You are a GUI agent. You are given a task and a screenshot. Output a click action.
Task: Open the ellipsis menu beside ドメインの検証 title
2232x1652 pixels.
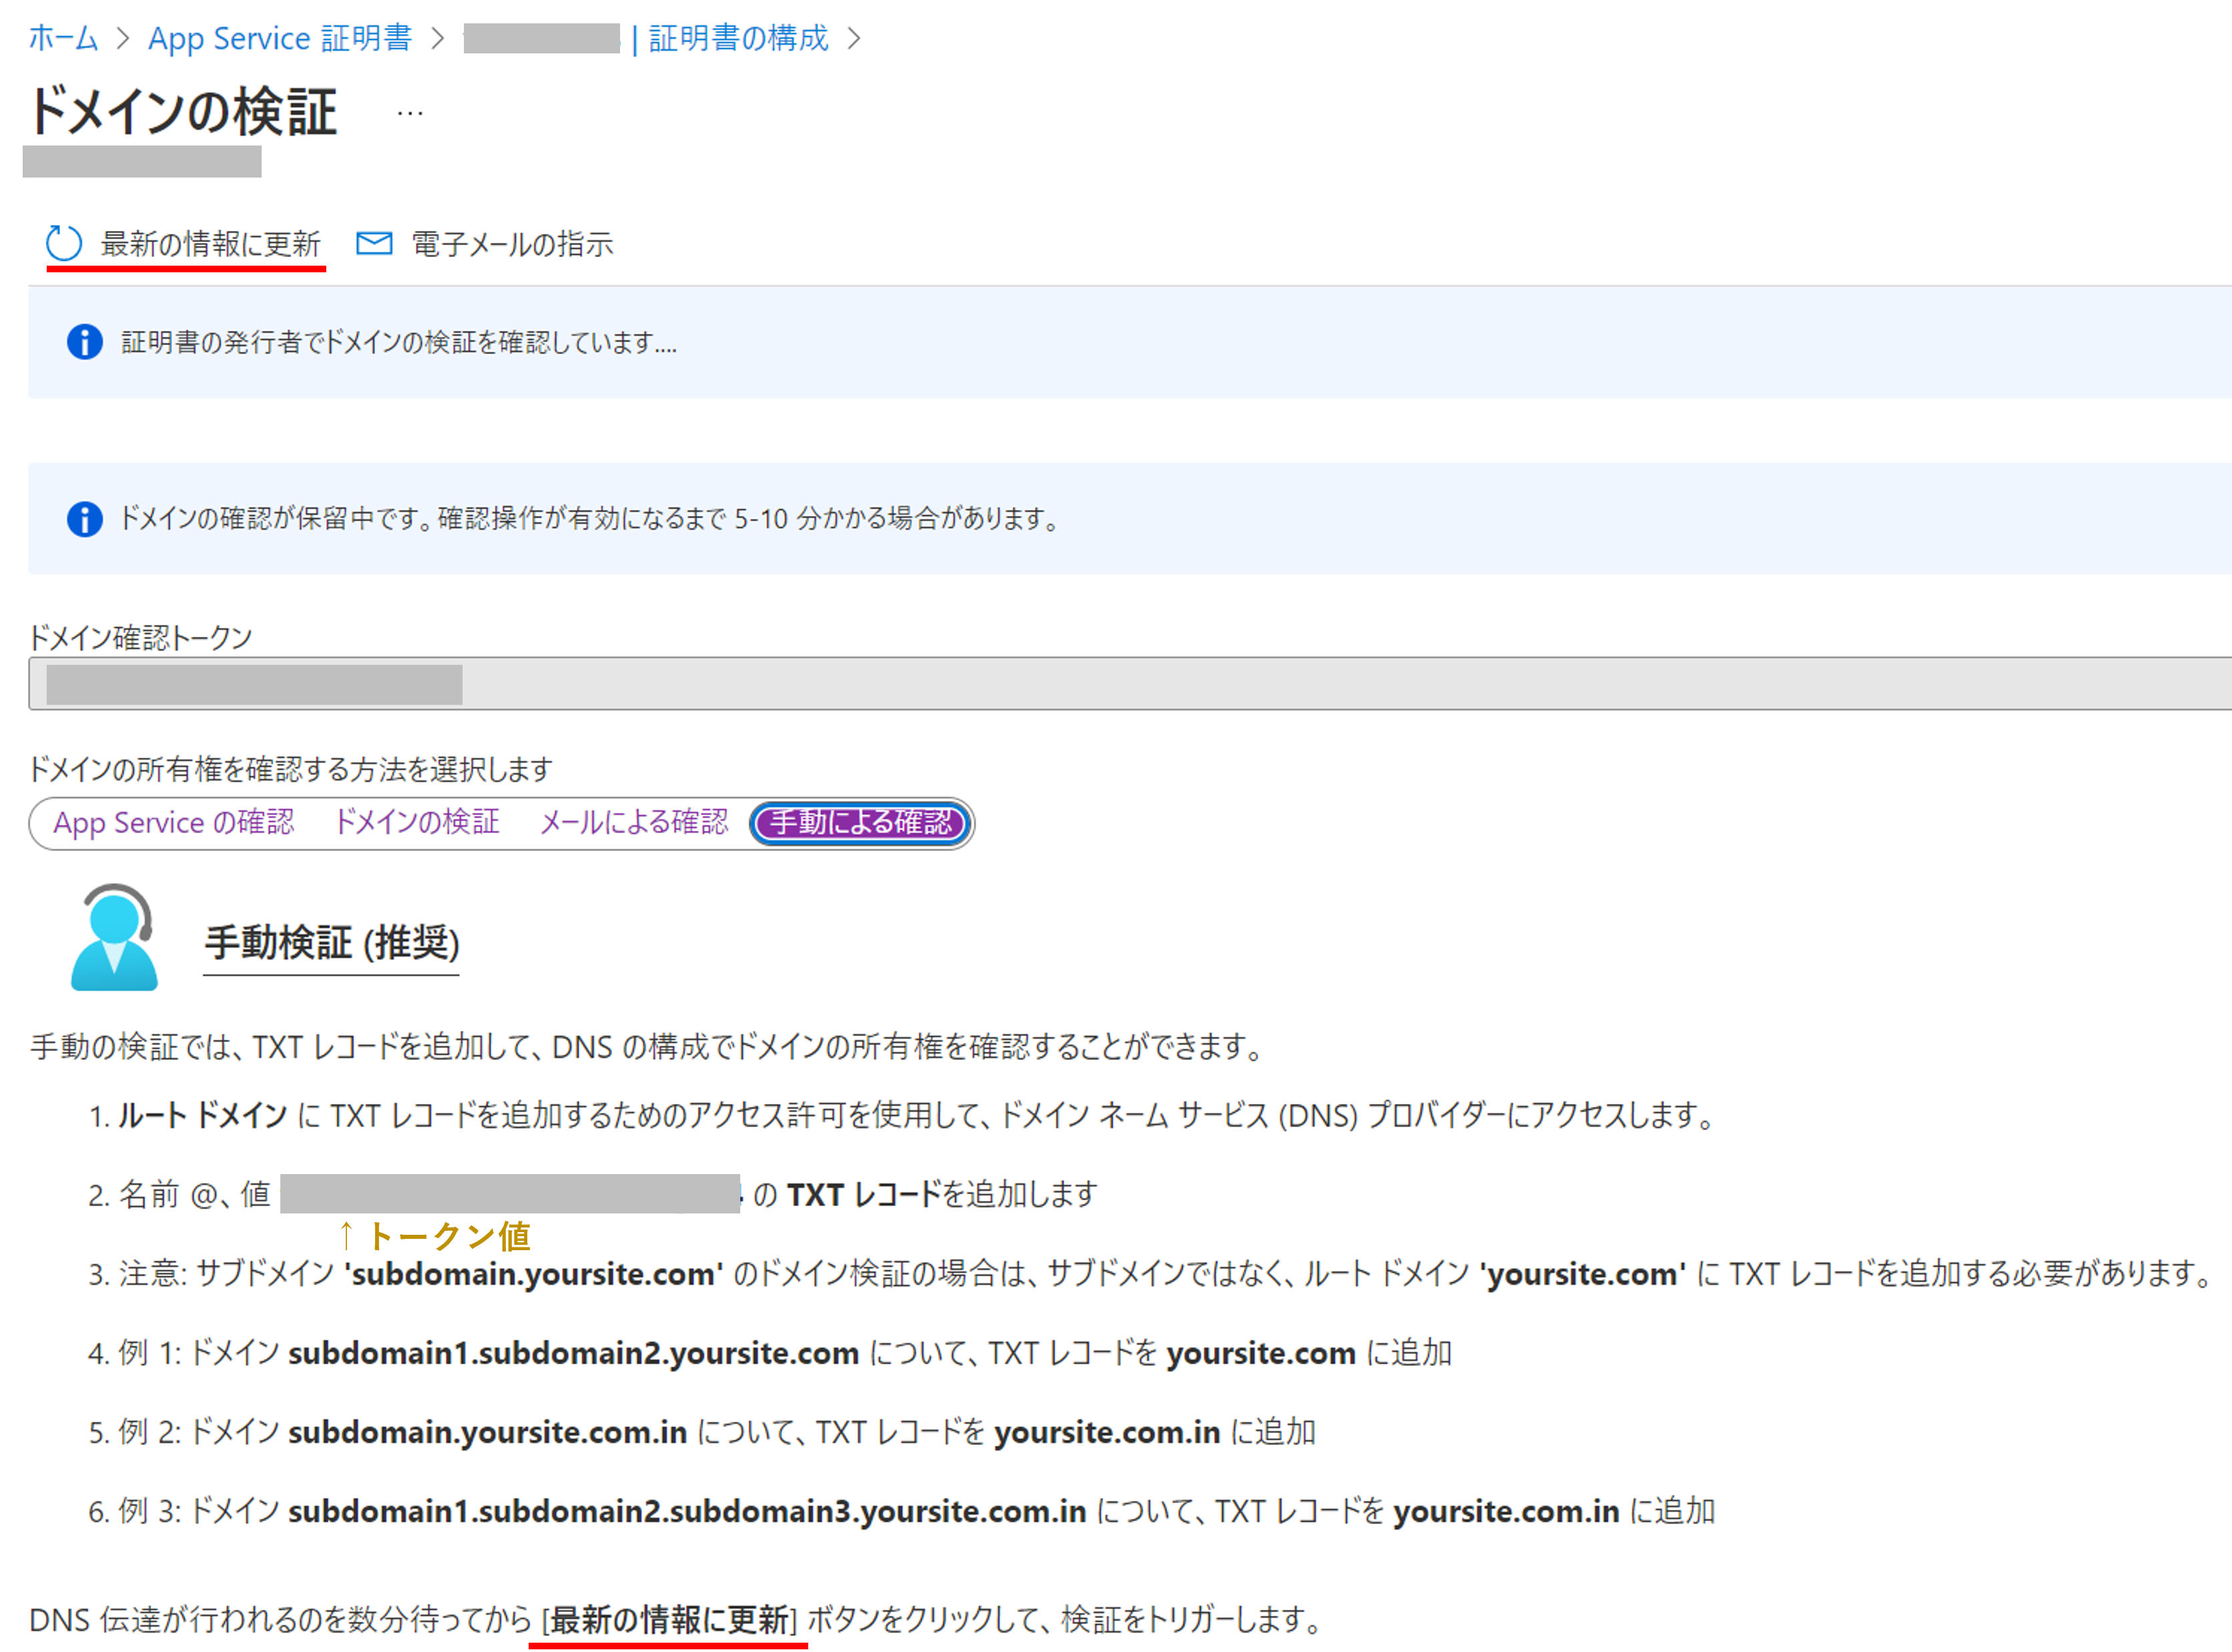pyautogui.click(x=410, y=112)
